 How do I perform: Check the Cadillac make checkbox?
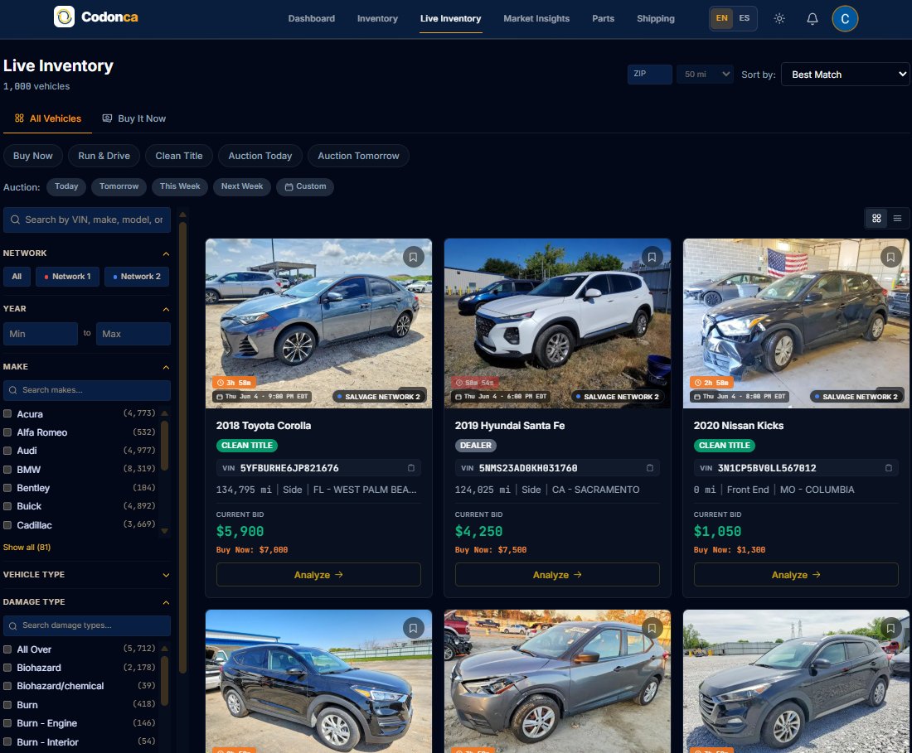pos(7,524)
